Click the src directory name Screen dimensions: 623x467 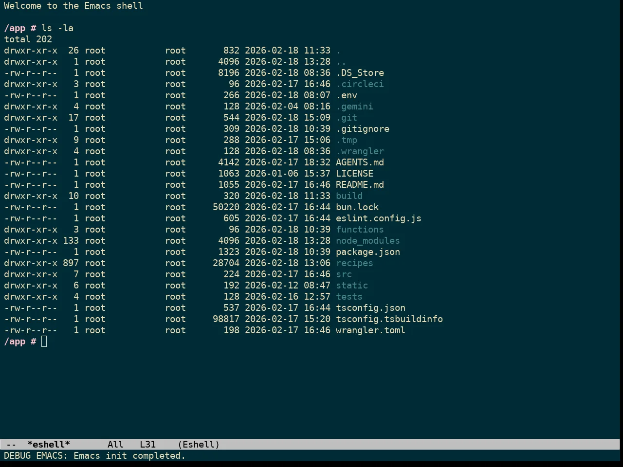(344, 274)
